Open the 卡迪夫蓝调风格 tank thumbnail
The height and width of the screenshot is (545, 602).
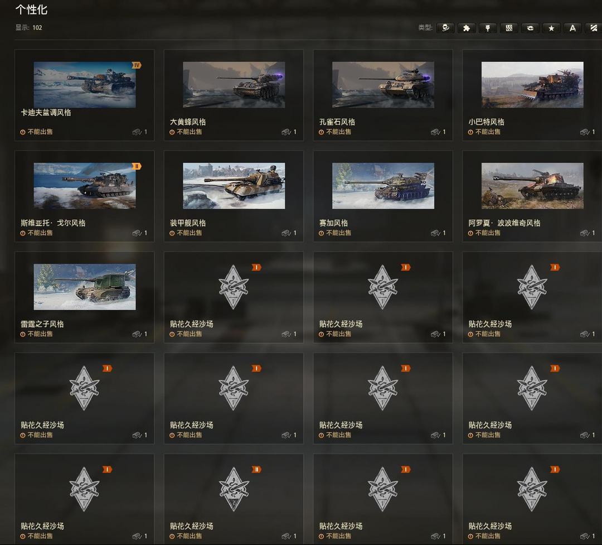[85, 85]
